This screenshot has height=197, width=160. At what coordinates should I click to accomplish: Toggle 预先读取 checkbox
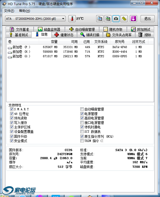12,118
